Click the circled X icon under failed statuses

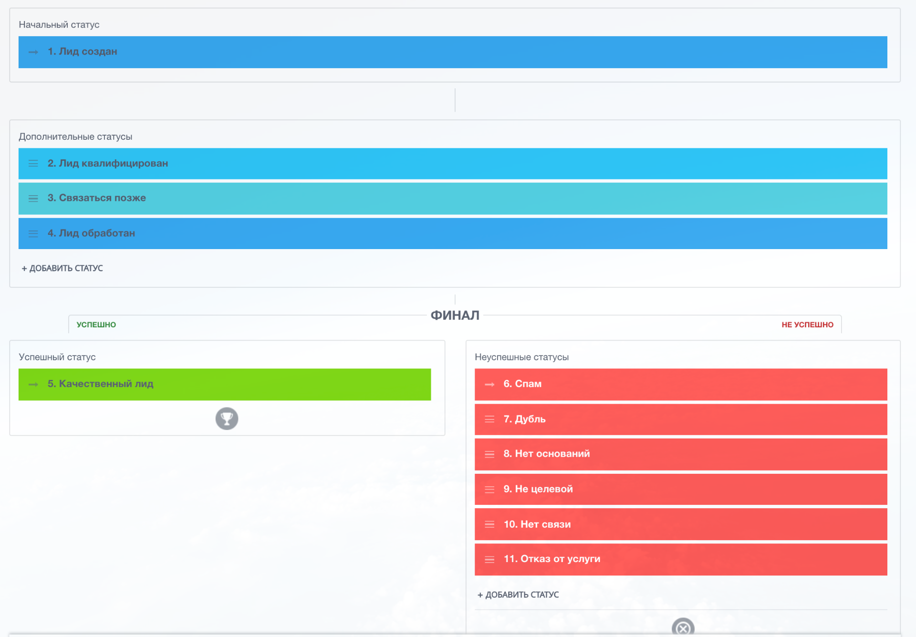tap(683, 628)
